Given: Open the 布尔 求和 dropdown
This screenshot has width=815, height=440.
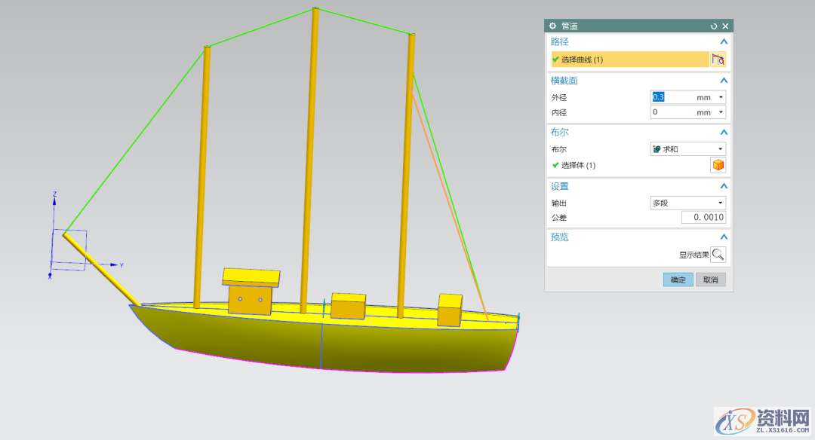Looking at the screenshot, I should point(688,149).
